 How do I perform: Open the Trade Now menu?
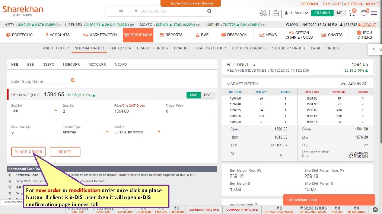(x=138, y=35)
